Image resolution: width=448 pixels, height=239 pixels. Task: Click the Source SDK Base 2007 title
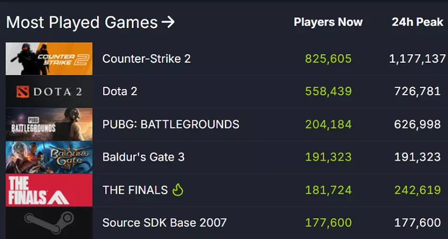click(x=164, y=223)
